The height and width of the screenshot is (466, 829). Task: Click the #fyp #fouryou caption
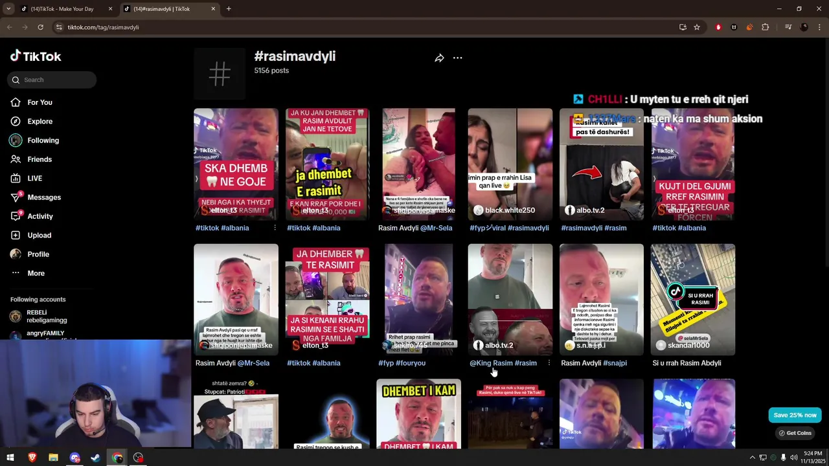[x=402, y=363]
